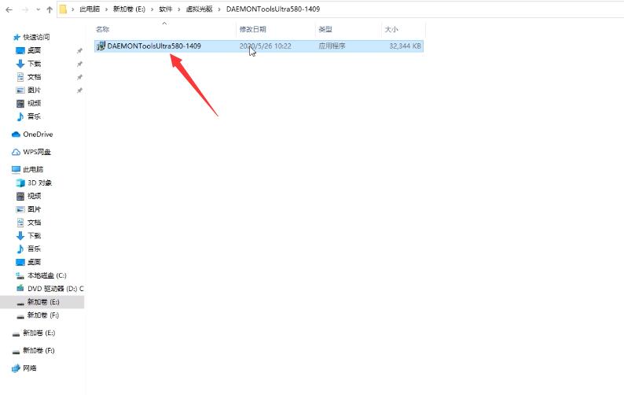Viewport: 624px width, 395px height.
Task: Open the recent locations dropdown arrow
Action: coord(39,9)
